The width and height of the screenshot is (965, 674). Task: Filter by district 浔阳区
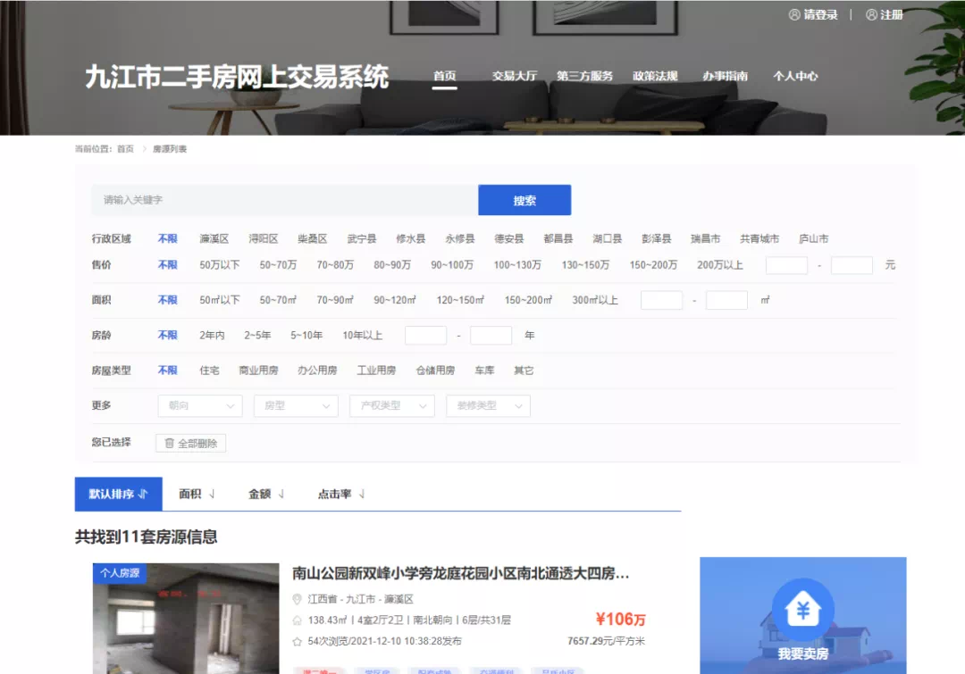[264, 238]
